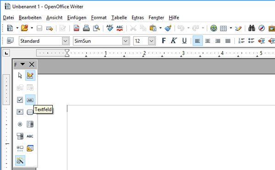Open the paragraph style dropdown showing Standard

coord(66,41)
